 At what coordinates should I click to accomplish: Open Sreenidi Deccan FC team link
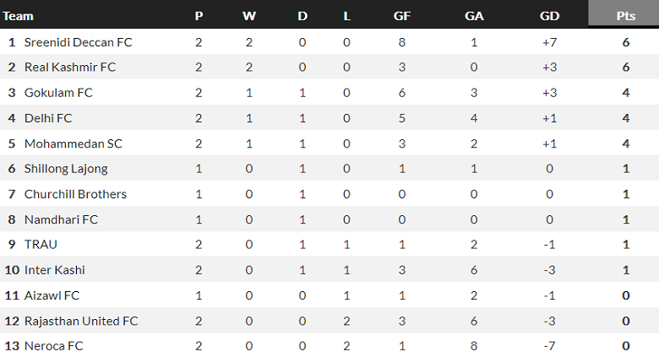point(78,42)
